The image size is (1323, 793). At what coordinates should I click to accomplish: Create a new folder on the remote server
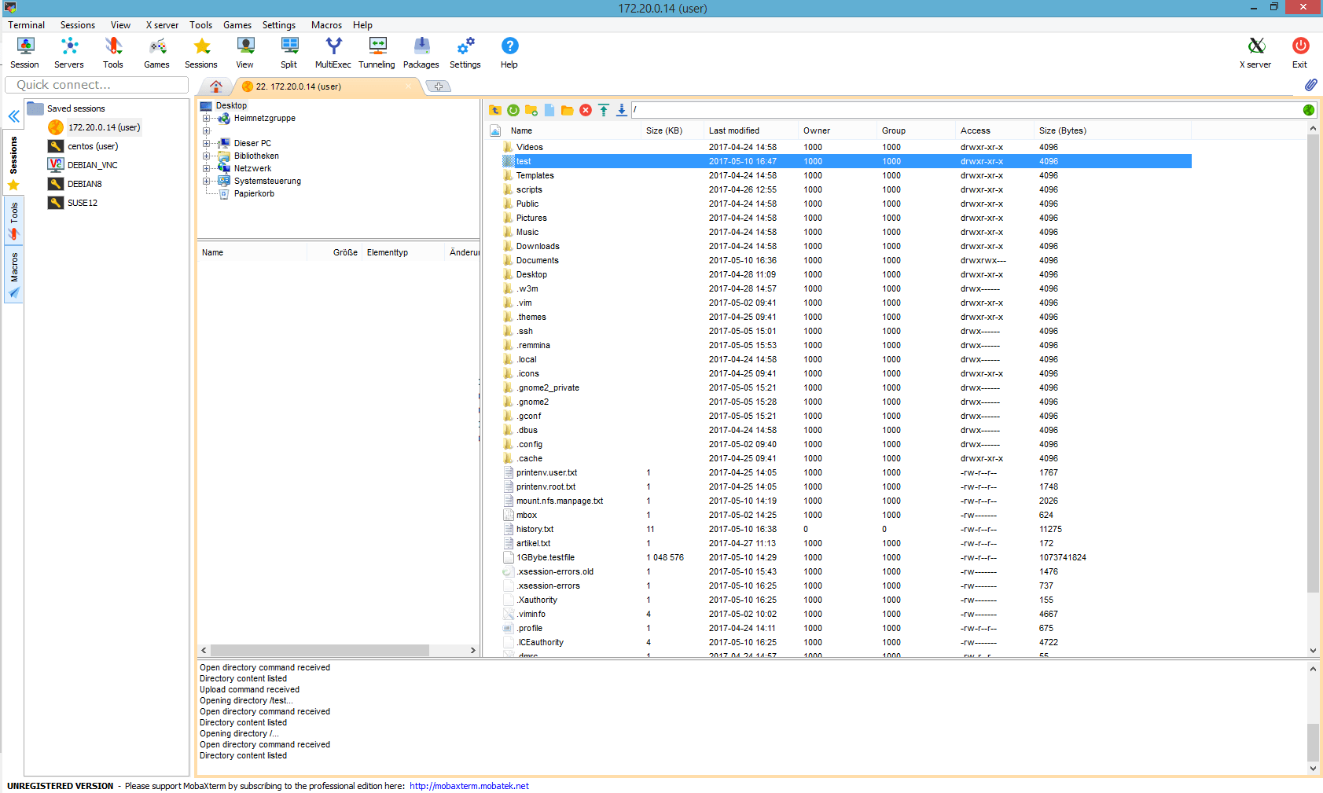(x=531, y=110)
